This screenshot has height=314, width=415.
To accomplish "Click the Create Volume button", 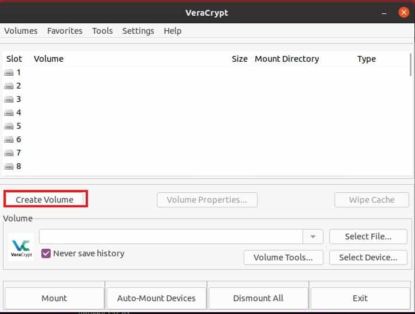I will click(x=45, y=200).
